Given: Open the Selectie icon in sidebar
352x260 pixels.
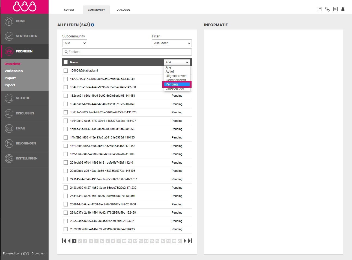Looking at the screenshot, I should pos(9,98).
